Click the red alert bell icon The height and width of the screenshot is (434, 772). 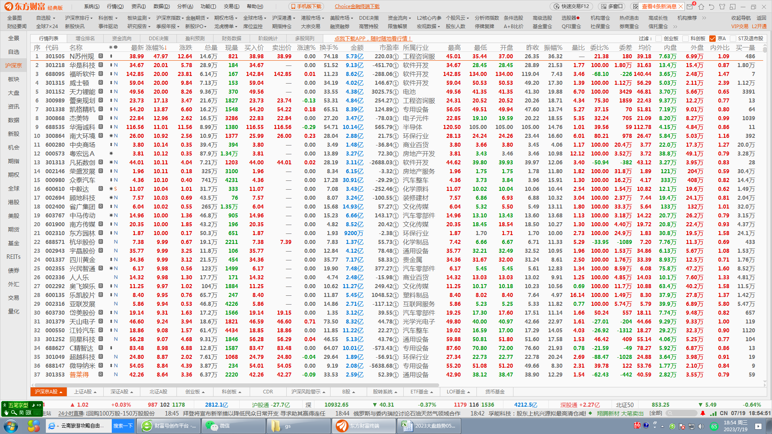click(x=703, y=413)
